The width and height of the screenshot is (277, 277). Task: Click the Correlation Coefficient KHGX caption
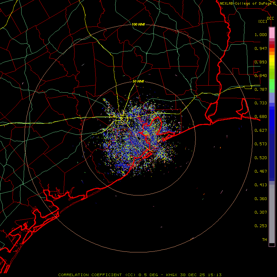pos(140,275)
